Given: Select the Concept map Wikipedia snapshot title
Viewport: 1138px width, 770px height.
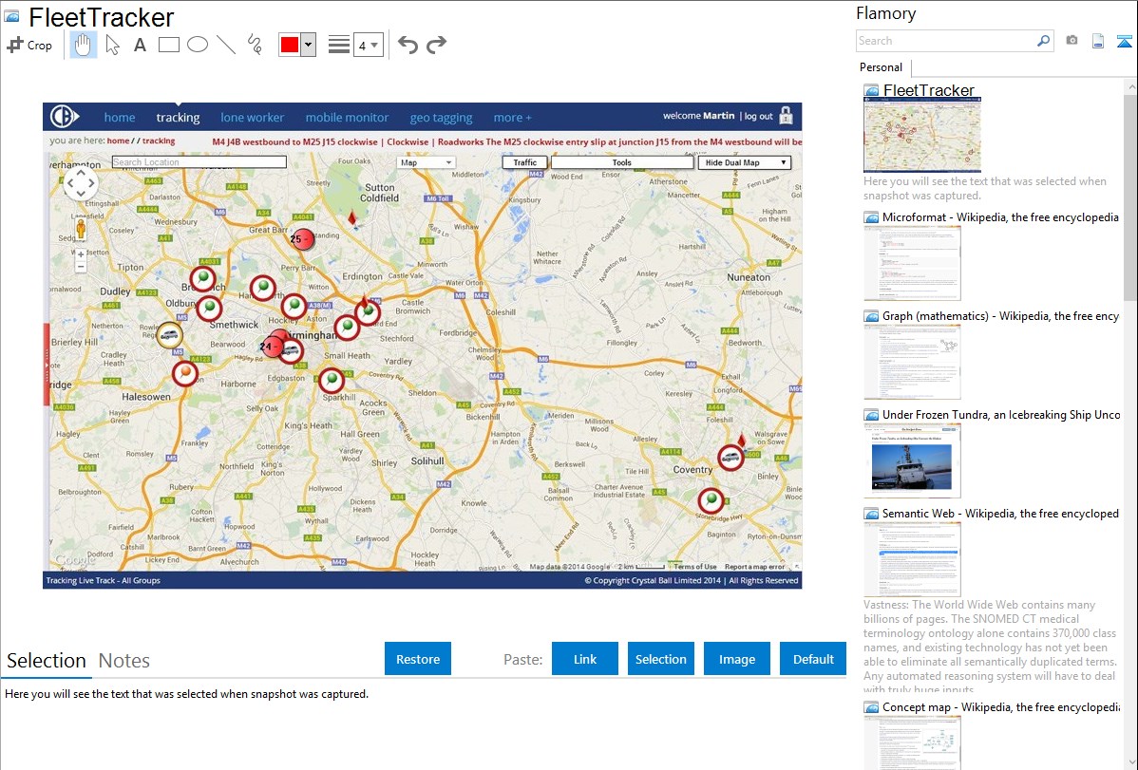Looking at the screenshot, I should pos(1000,707).
